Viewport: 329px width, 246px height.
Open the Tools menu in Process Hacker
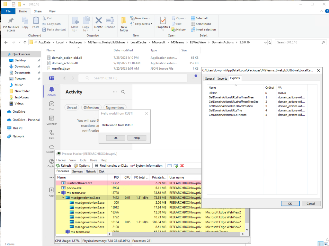83,160
